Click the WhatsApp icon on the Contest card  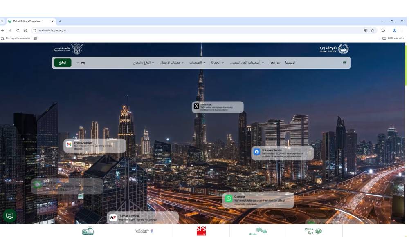tap(228, 199)
